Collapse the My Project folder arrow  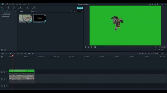(x=15, y=11)
